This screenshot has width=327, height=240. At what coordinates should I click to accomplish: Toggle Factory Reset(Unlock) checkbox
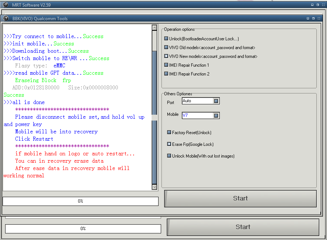pyautogui.click(x=169, y=132)
